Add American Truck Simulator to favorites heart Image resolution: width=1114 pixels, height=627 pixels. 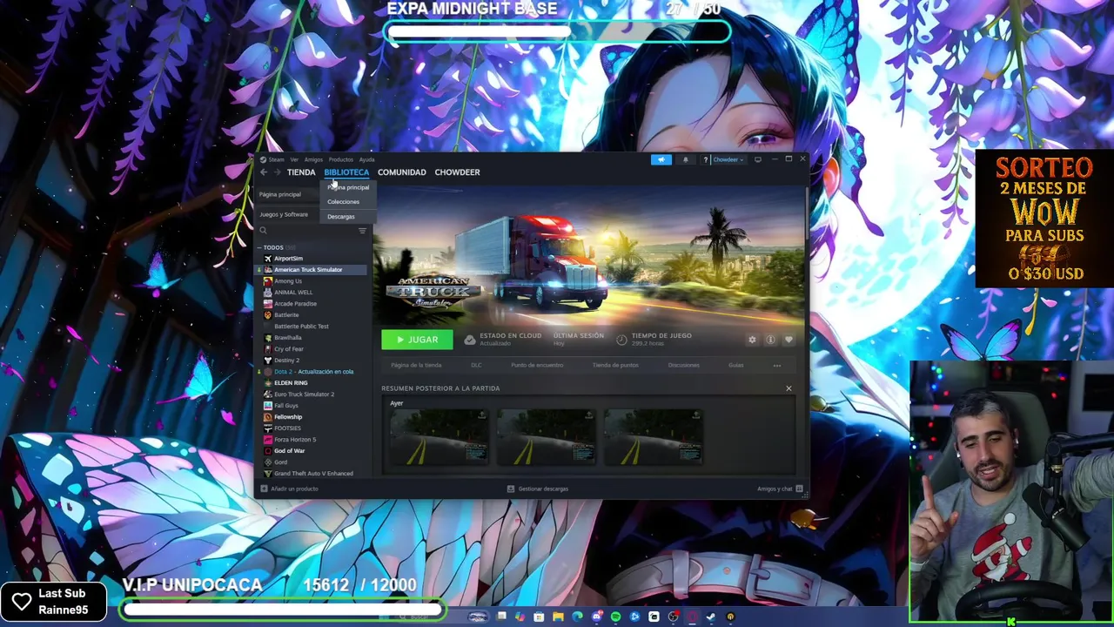click(789, 340)
